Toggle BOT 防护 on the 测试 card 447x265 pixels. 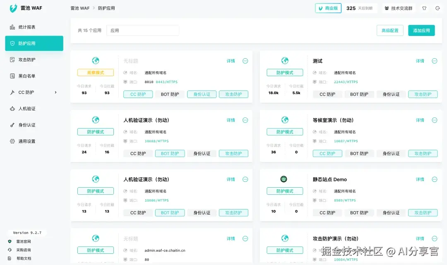(x=359, y=94)
